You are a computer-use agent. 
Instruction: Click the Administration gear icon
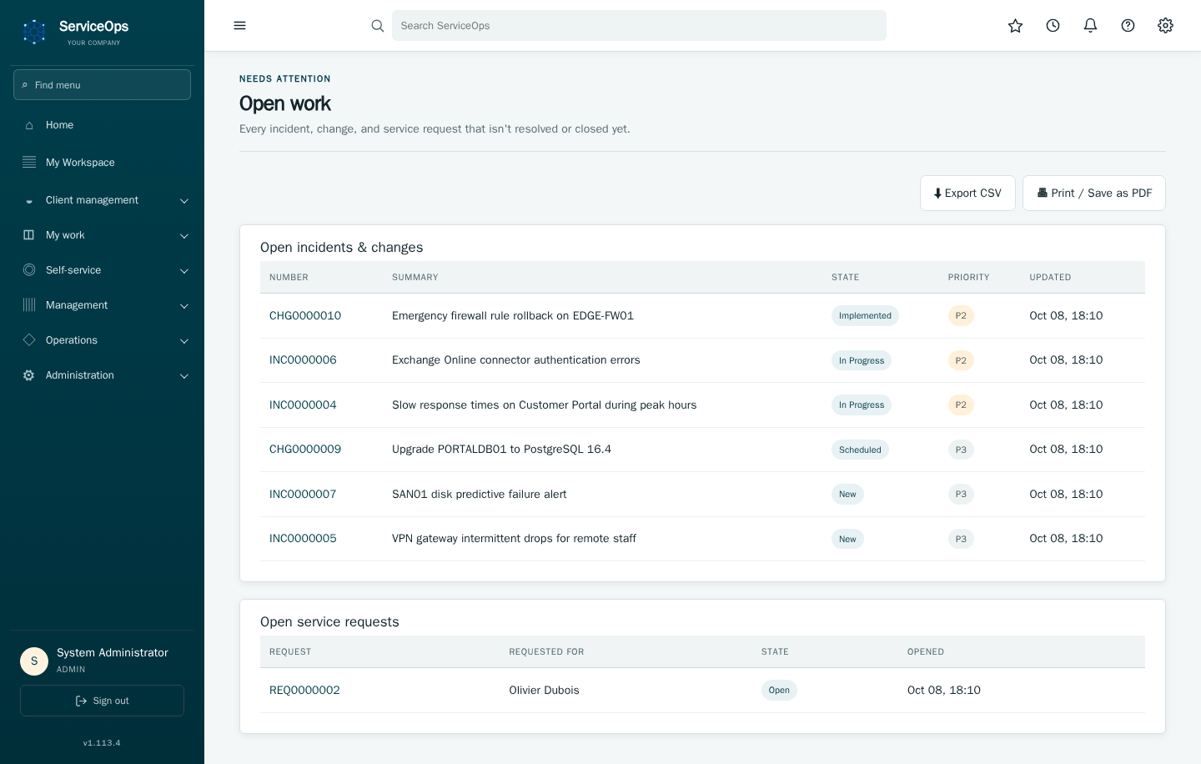click(29, 375)
